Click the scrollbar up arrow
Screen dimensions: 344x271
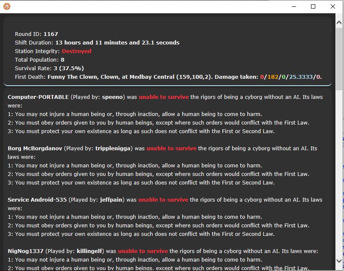pos(339,23)
